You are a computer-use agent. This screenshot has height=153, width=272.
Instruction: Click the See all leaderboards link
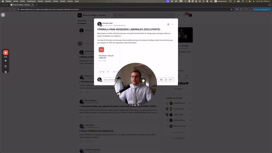coord(178,133)
